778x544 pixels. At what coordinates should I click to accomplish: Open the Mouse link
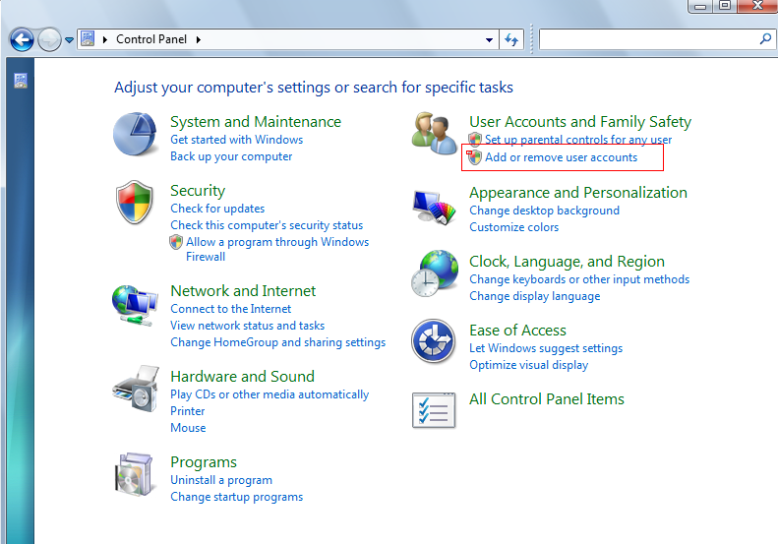coord(188,428)
